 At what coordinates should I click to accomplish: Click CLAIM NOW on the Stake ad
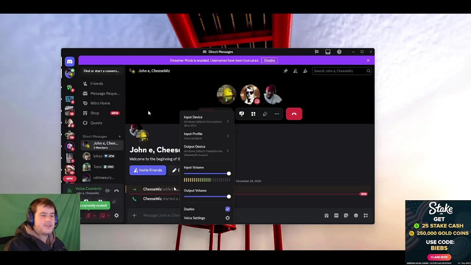tap(439, 257)
